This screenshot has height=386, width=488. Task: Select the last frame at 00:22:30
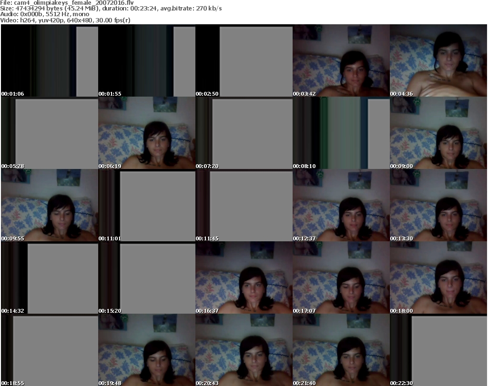(x=438, y=350)
